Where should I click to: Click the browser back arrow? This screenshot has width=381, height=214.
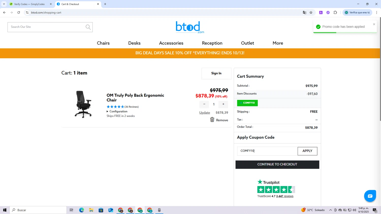point(4,12)
